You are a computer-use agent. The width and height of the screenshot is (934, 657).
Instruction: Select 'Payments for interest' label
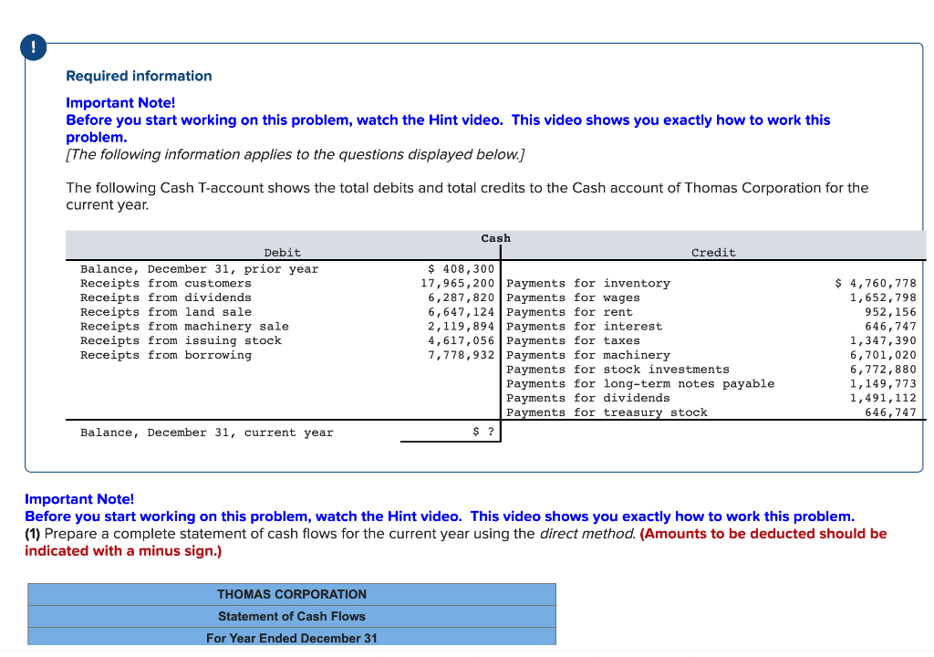click(585, 326)
